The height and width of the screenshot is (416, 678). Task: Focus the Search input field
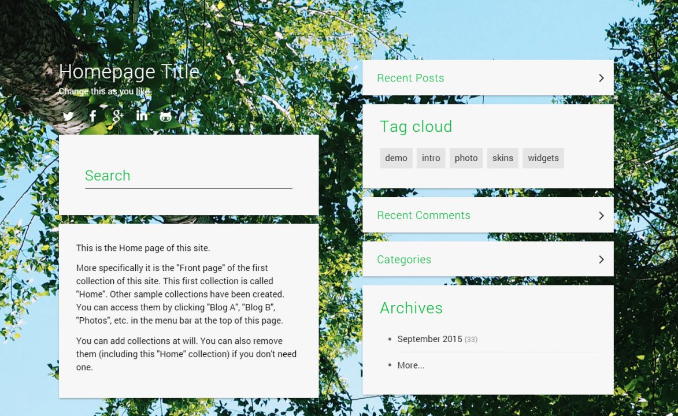point(188,176)
